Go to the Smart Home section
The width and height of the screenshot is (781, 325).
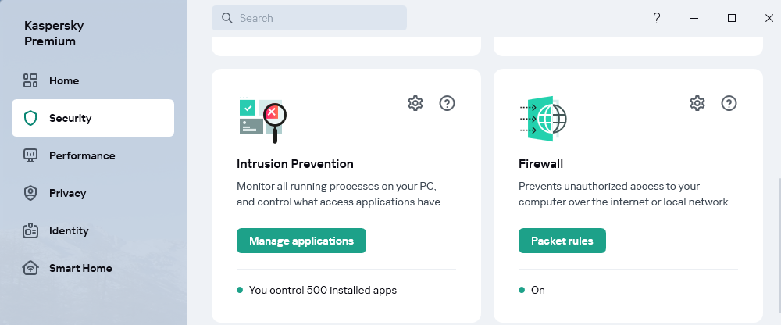click(x=80, y=268)
